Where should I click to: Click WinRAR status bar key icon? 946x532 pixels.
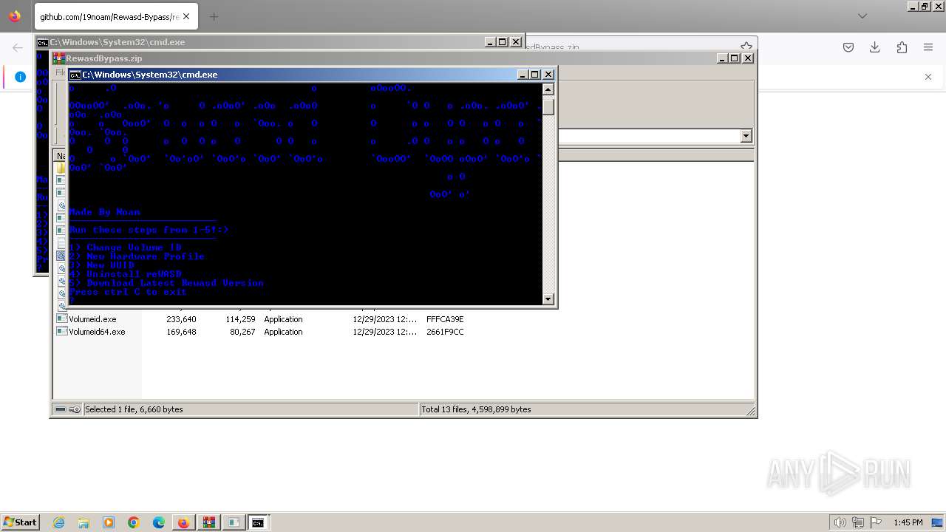(x=75, y=409)
